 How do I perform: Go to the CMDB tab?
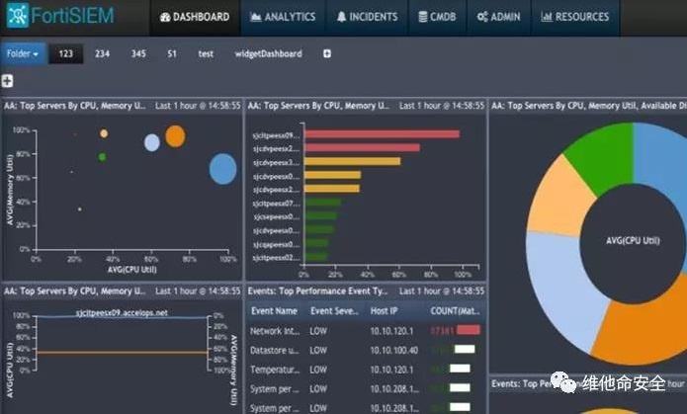coord(437,17)
